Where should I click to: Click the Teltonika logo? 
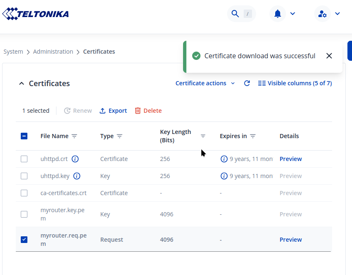point(36,14)
